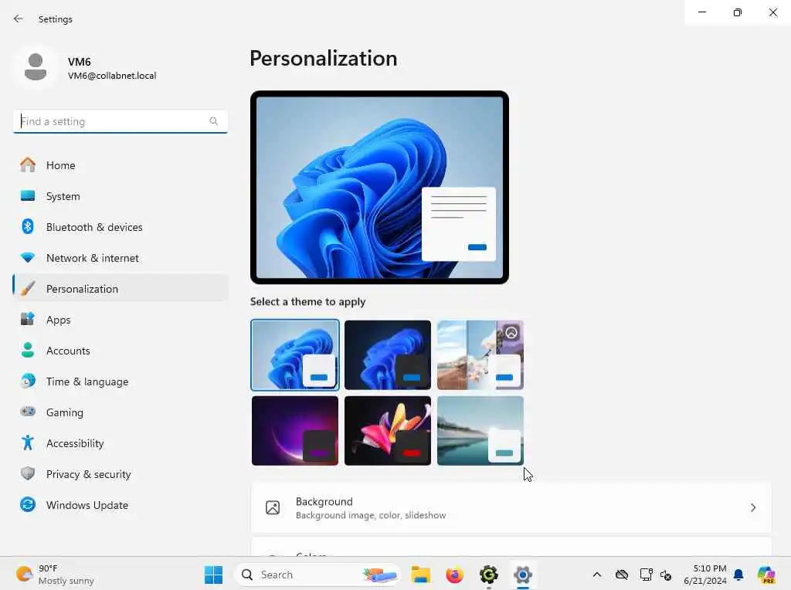791x590 pixels.
Task: Expand Background settings chevron
Action: (x=752, y=507)
